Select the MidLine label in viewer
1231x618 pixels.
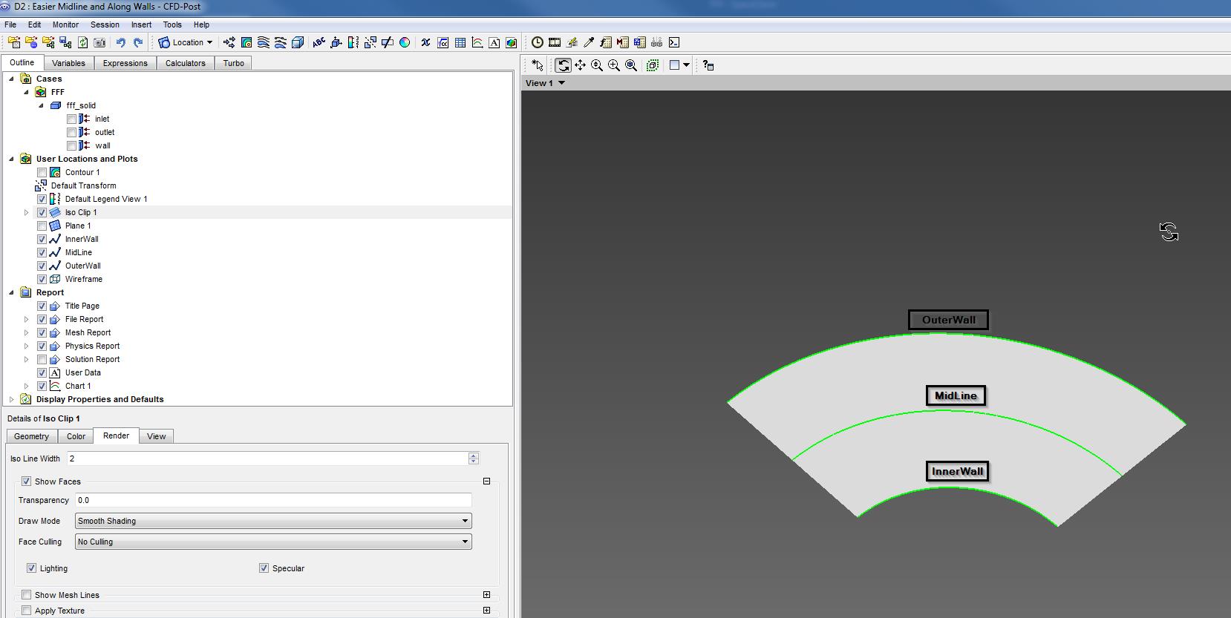956,395
